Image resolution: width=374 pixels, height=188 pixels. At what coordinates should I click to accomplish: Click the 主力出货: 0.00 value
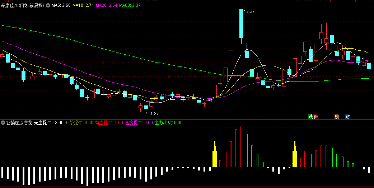pos(168,123)
